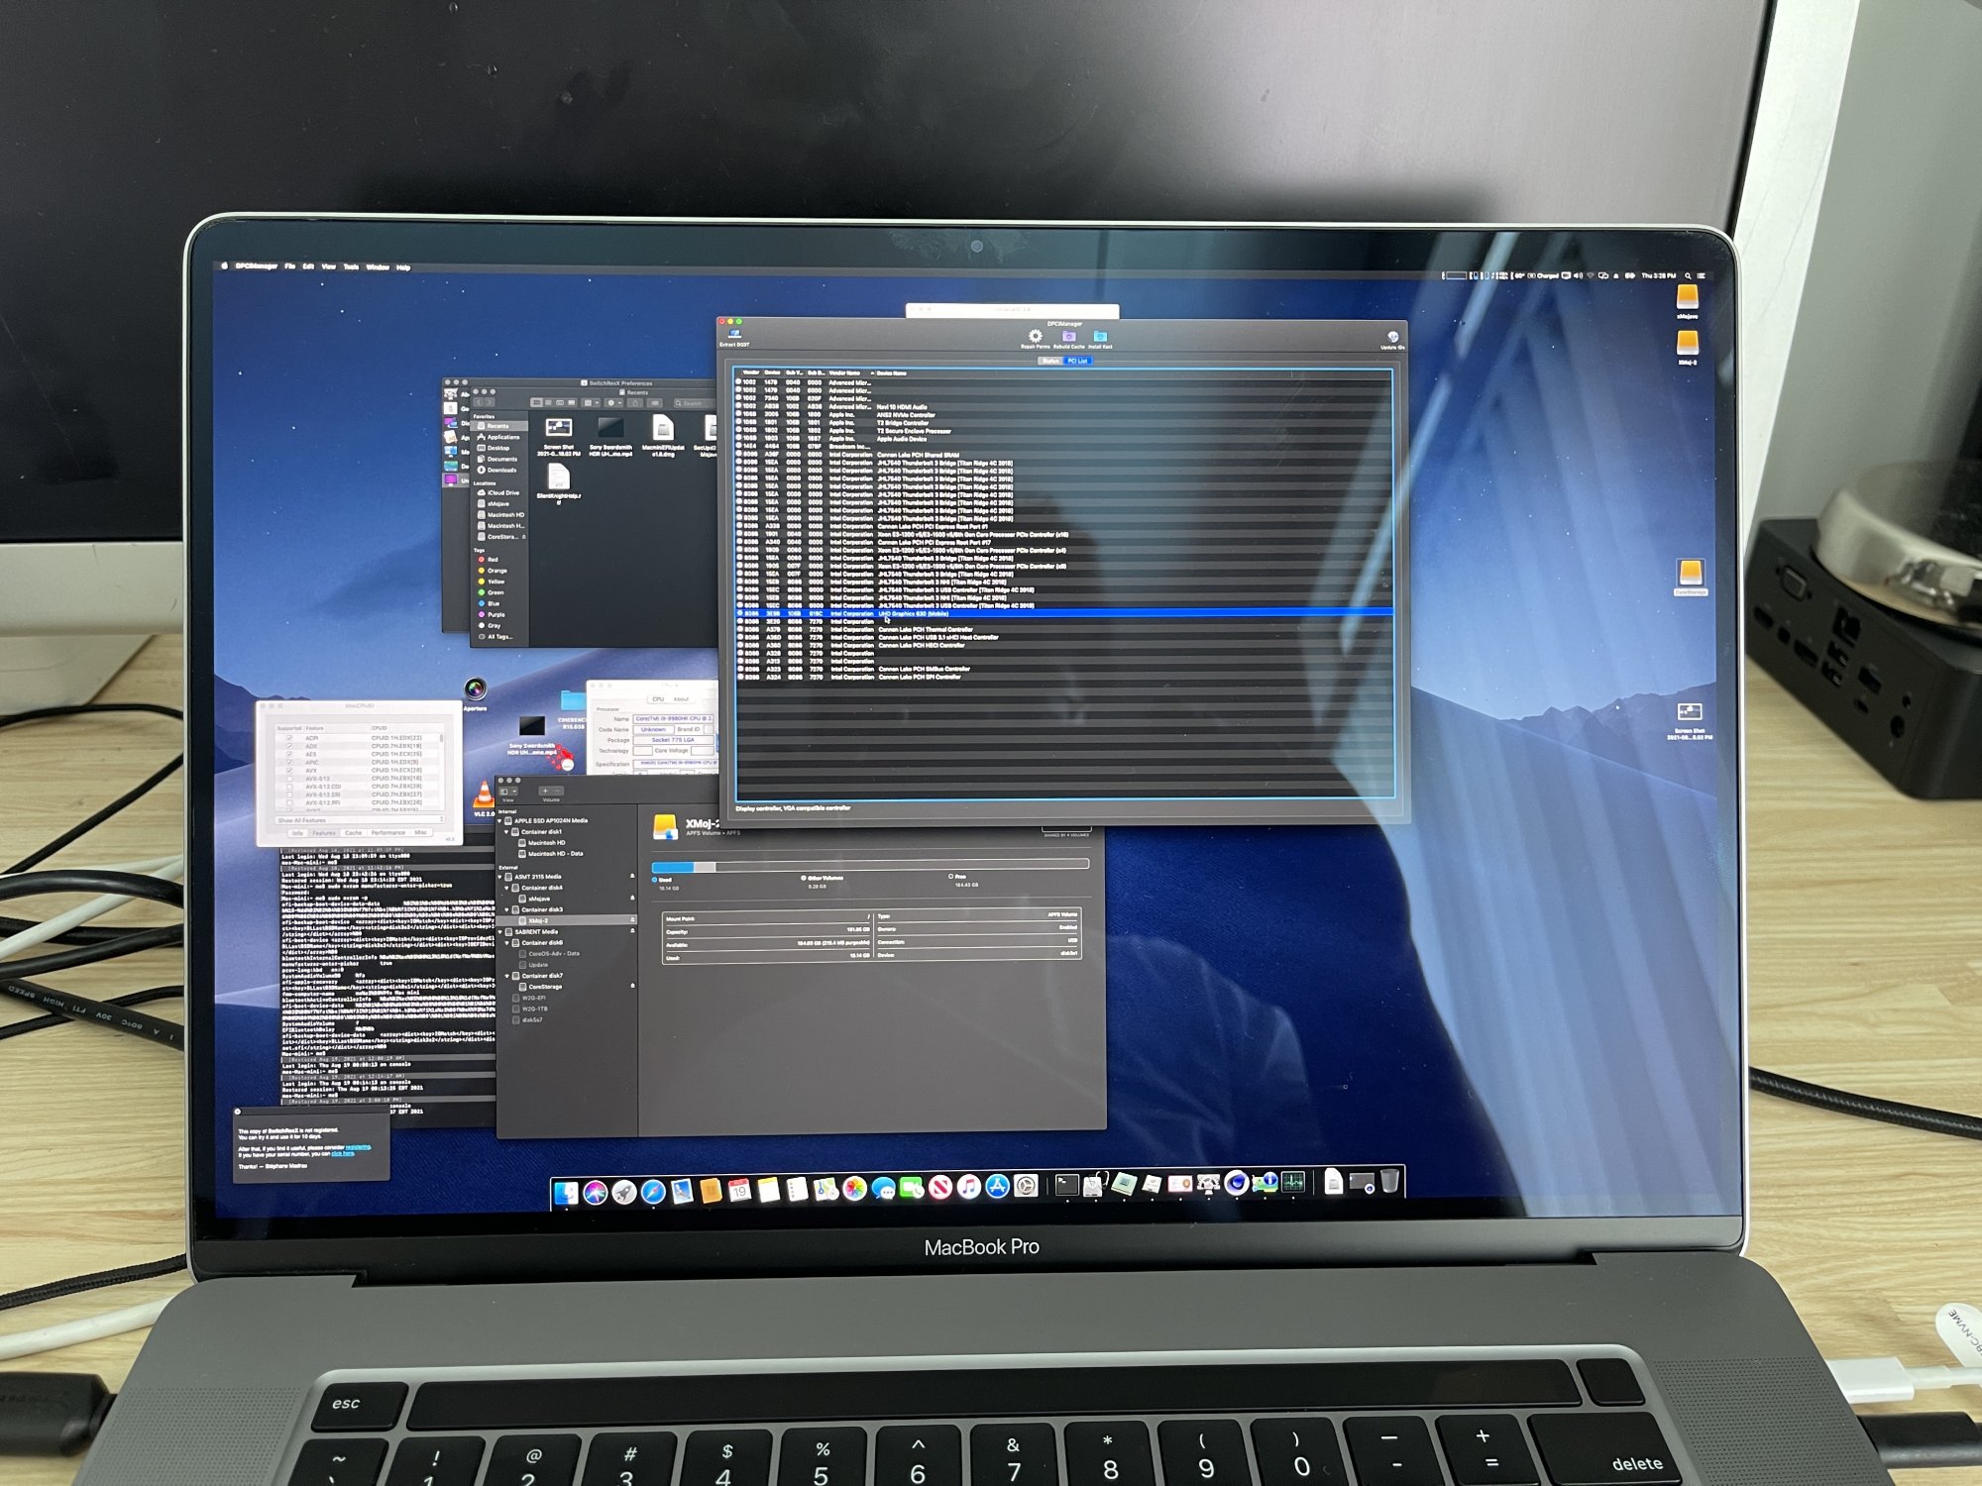The image size is (1982, 1486).
Task: Select Cannon Lake PCH Shared SRAM row
Action: pyautogui.click(x=1063, y=455)
